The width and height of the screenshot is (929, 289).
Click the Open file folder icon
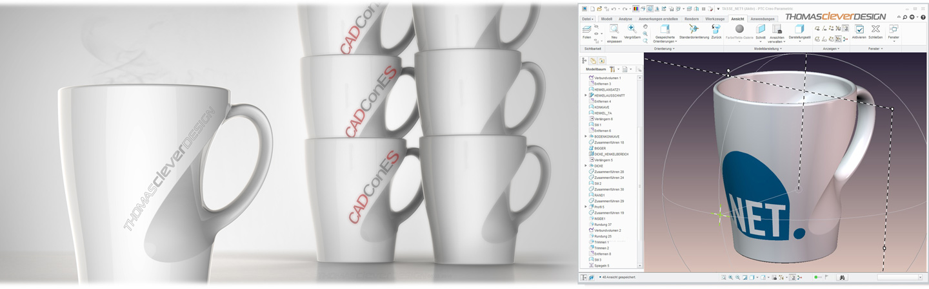[x=599, y=9]
